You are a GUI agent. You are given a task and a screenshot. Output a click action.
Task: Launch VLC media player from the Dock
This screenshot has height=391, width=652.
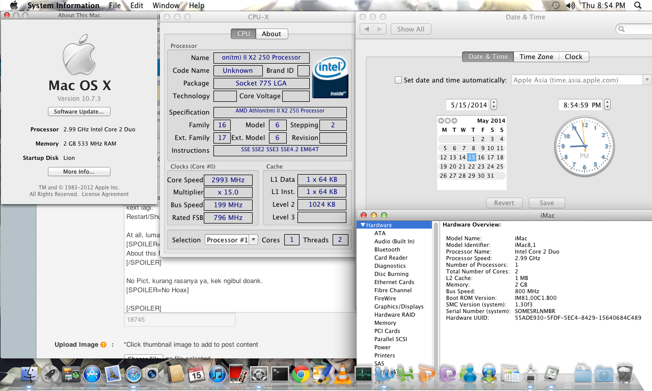click(343, 375)
